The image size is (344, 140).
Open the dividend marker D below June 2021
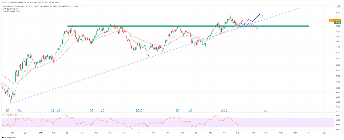[x=102, y=110]
